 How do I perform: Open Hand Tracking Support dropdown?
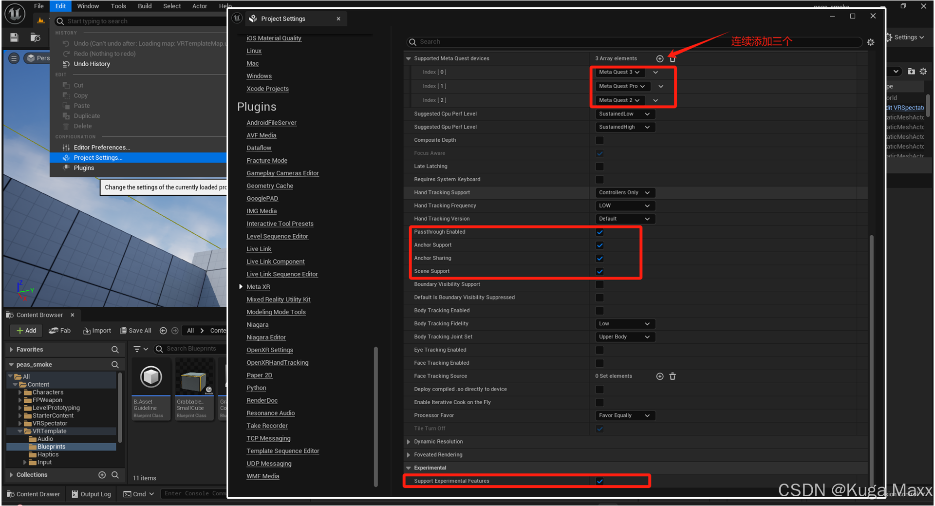point(625,193)
